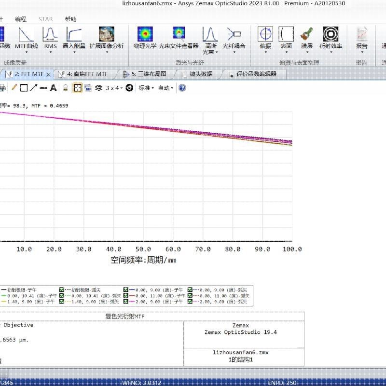Expand arrow under RMS
Viewport: 386px width, 386px height.
pyautogui.click(x=51, y=52)
